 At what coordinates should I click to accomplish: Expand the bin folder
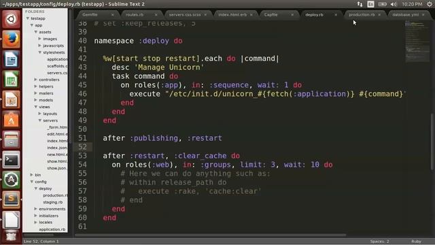32,175
